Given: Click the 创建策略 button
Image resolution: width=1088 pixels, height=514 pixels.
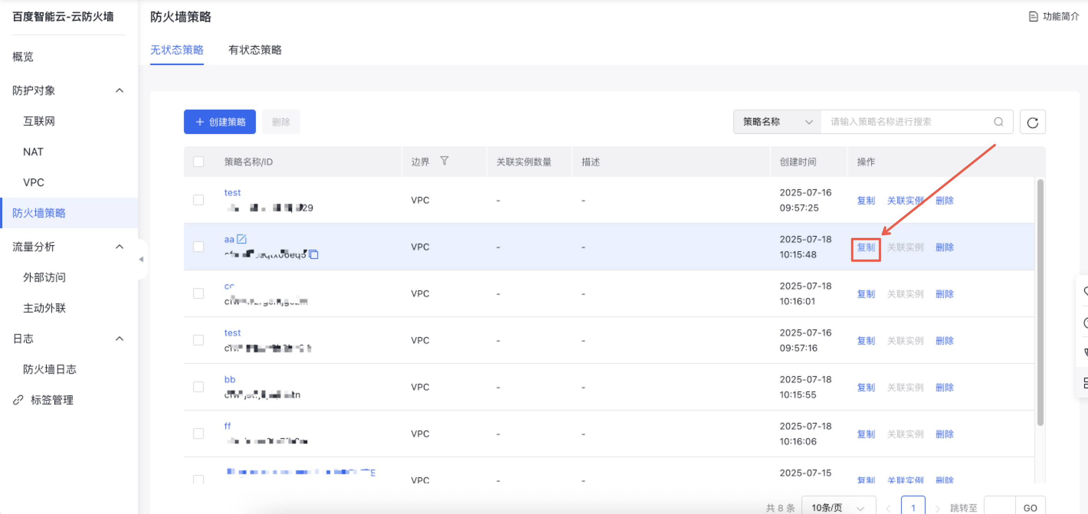Looking at the screenshot, I should (x=220, y=122).
